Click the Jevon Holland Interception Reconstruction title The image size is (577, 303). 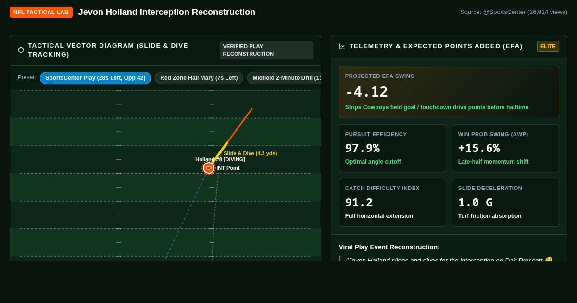pos(167,12)
